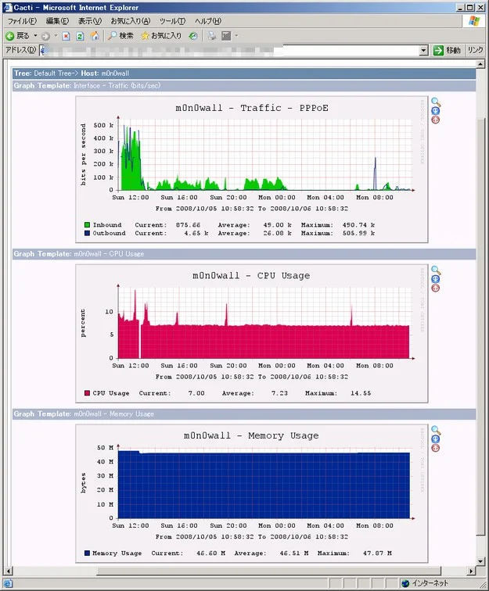489x591 pixels.
Task: Open the ツール(T) menu
Action: [x=172, y=21]
